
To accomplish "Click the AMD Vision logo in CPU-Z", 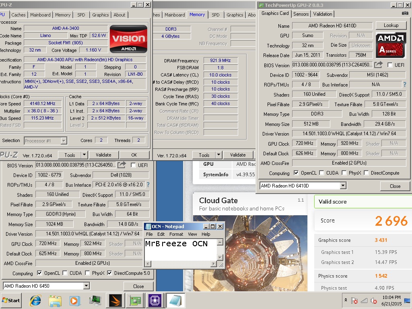I will 128,39.
